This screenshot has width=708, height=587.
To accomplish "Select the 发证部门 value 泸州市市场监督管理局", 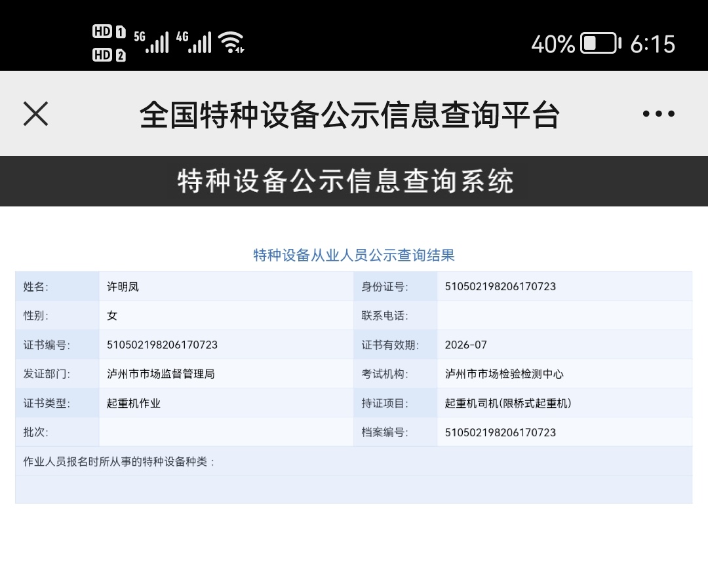I will [161, 374].
